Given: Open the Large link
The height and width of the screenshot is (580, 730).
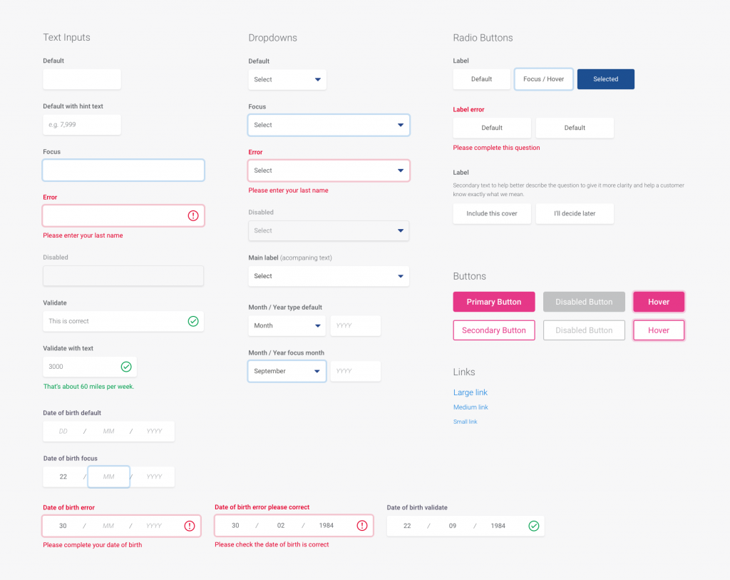Looking at the screenshot, I should click(471, 392).
